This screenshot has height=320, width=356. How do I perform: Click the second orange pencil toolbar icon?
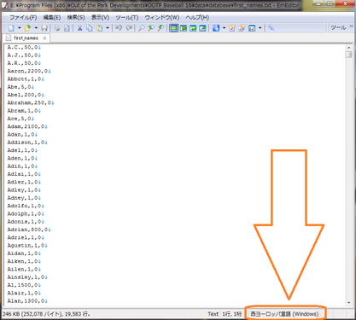coord(242,28)
